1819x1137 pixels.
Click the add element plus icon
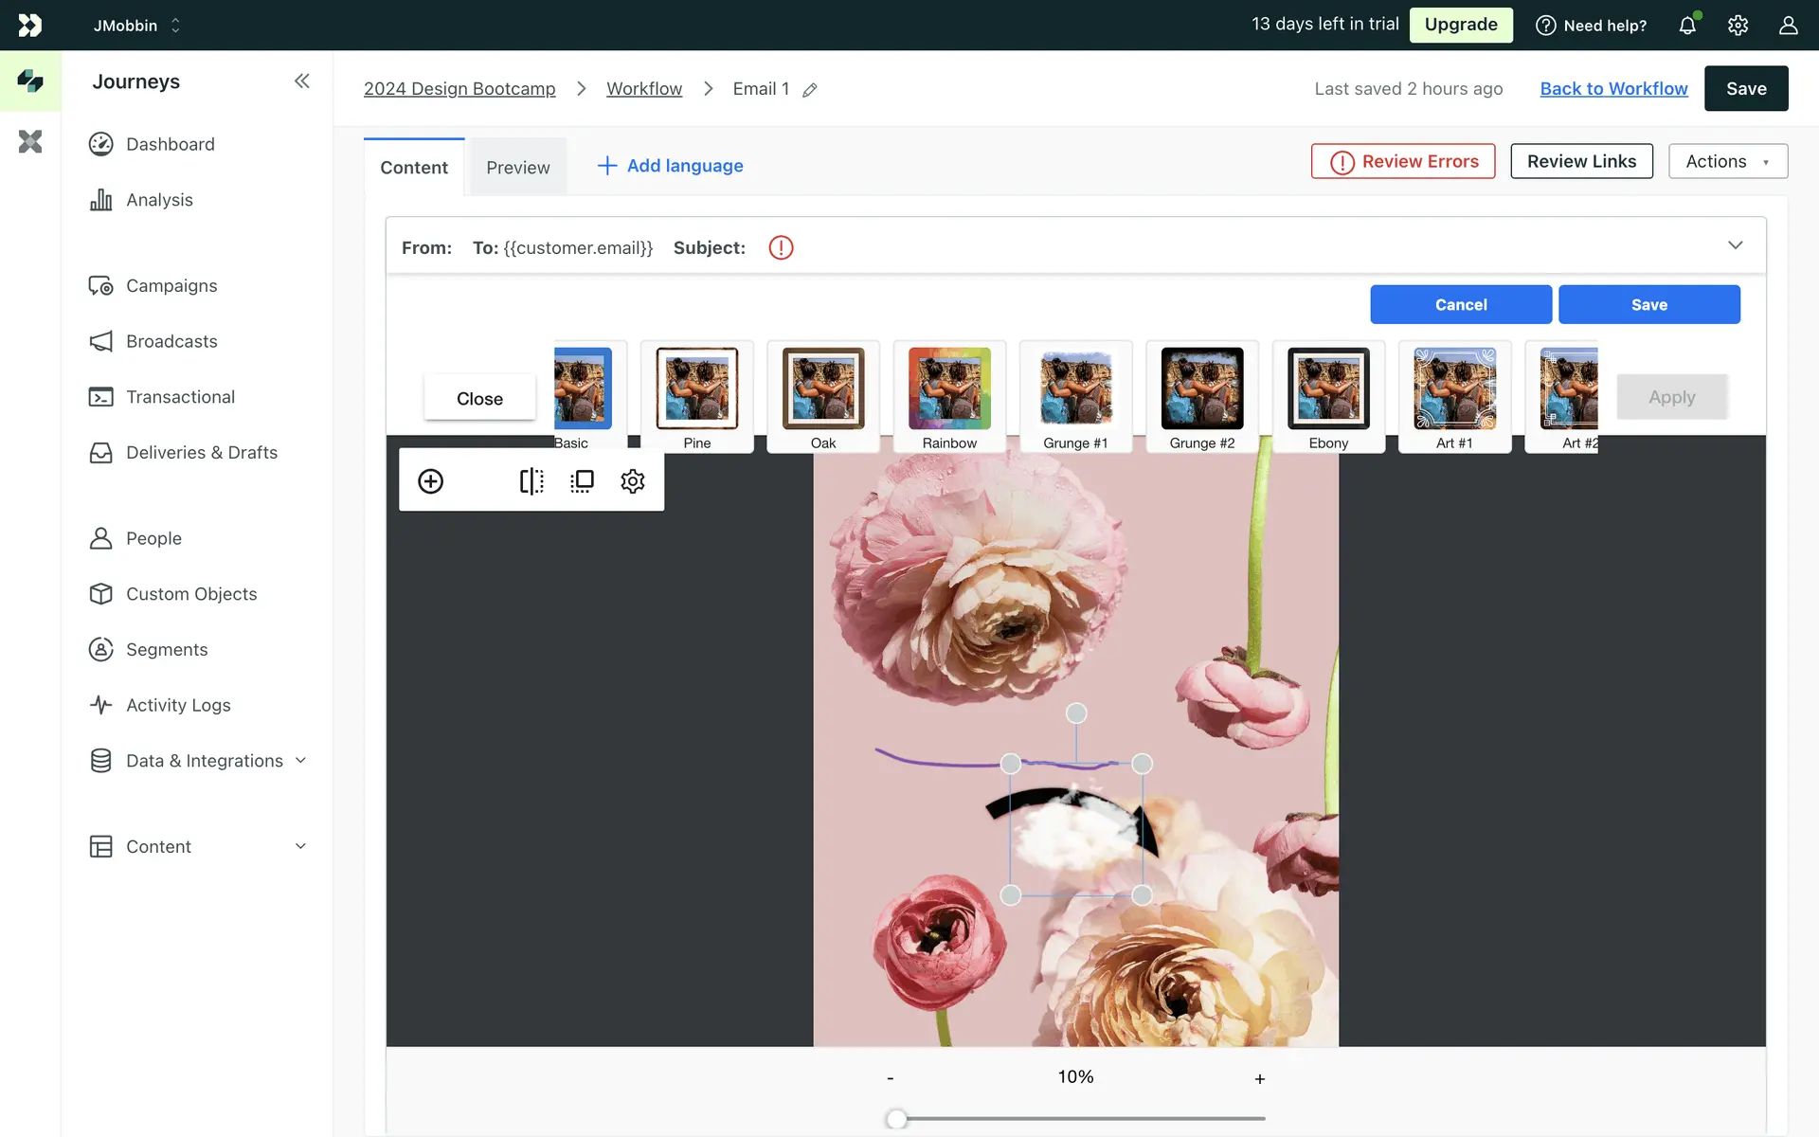pos(430,481)
